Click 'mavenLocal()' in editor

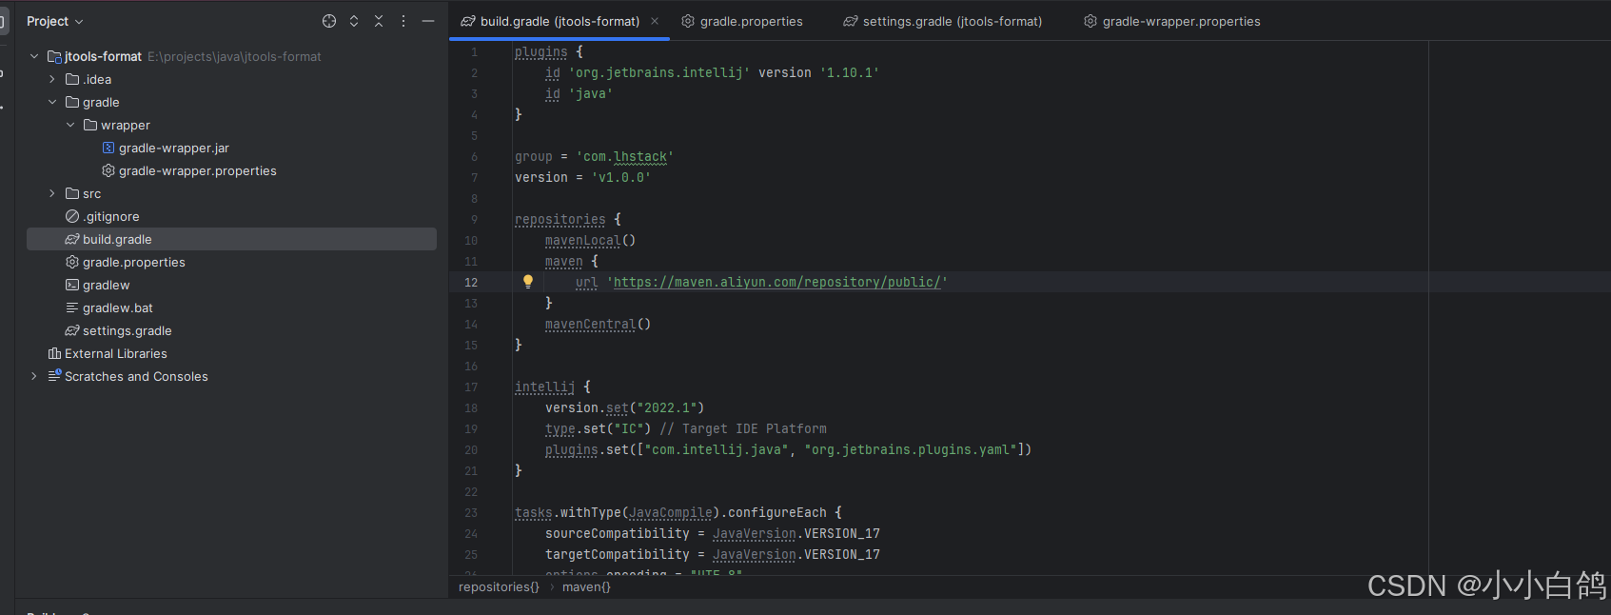click(x=590, y=240)
